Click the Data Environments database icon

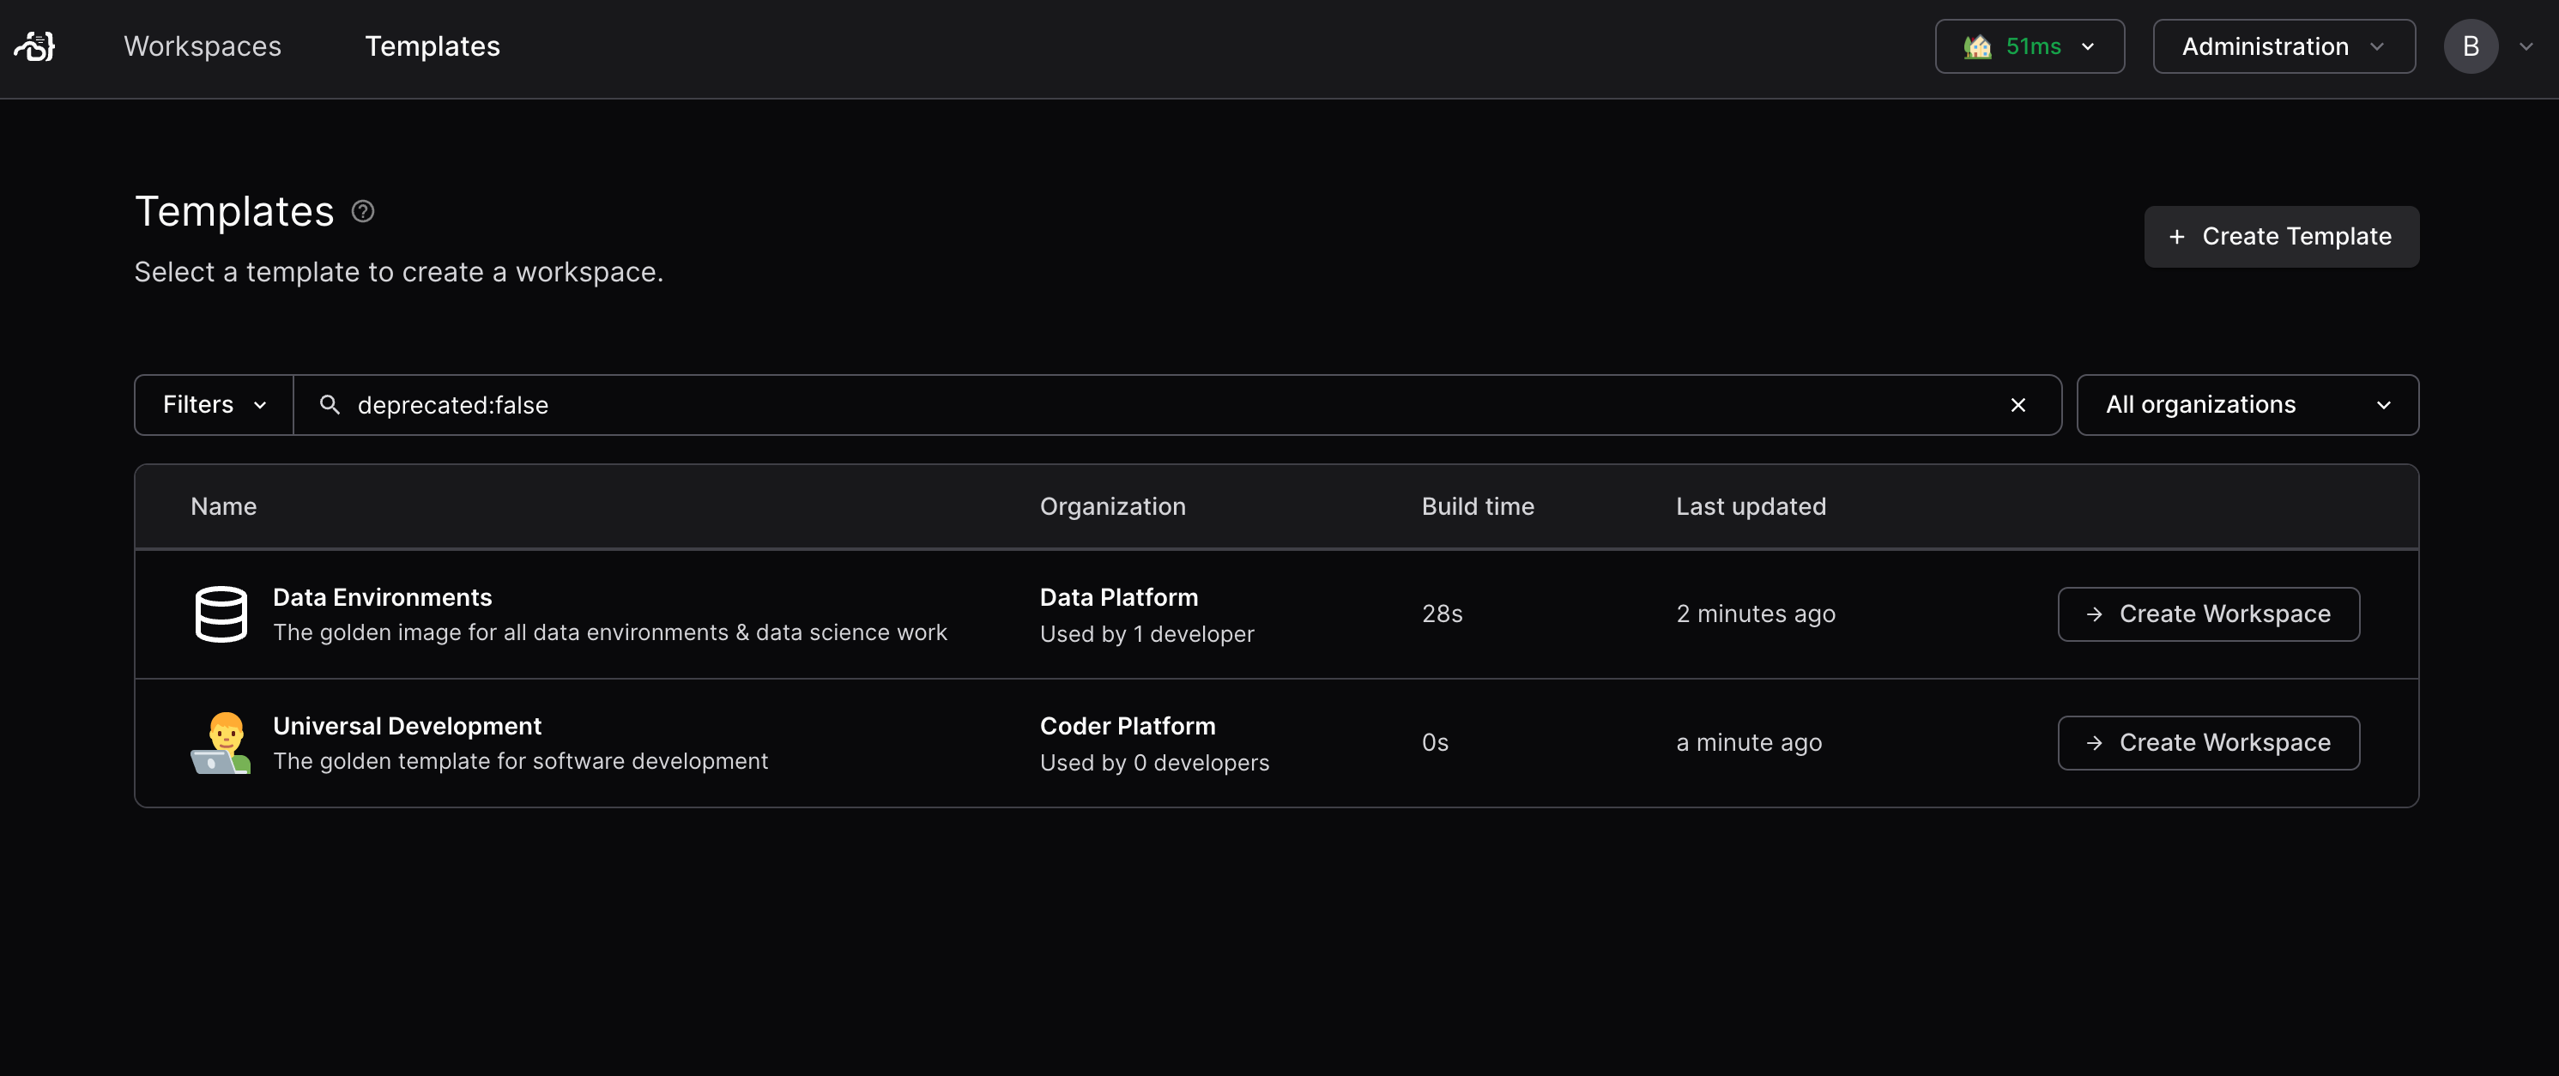(221, 614)
